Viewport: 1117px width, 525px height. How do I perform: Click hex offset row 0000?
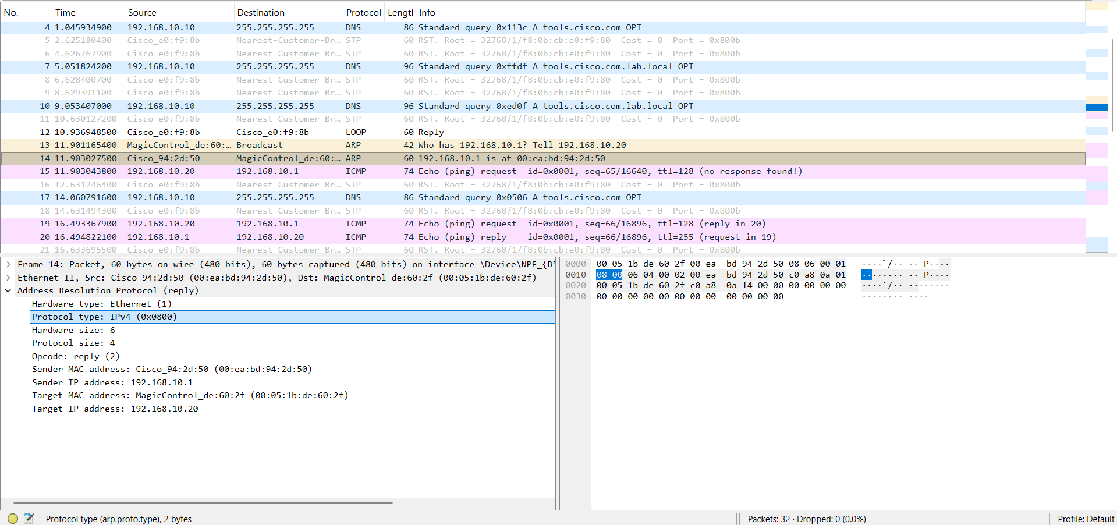576,264
